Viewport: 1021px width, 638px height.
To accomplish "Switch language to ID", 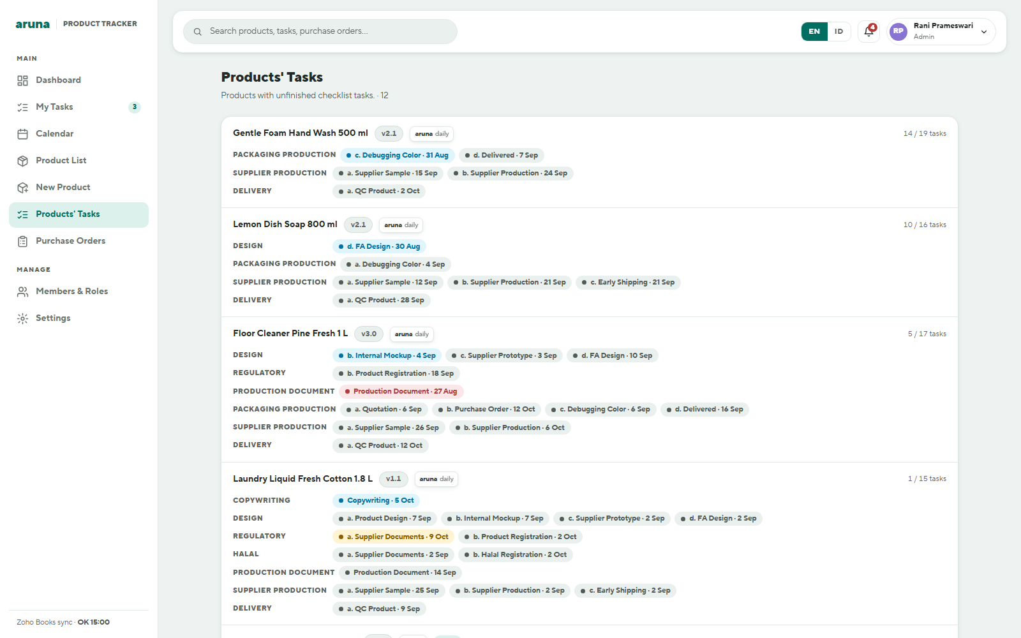I will coord(838,31).
